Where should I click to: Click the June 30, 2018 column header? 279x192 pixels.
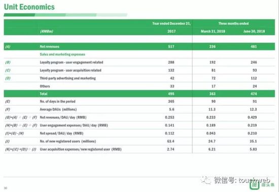[x=254, y=31]
